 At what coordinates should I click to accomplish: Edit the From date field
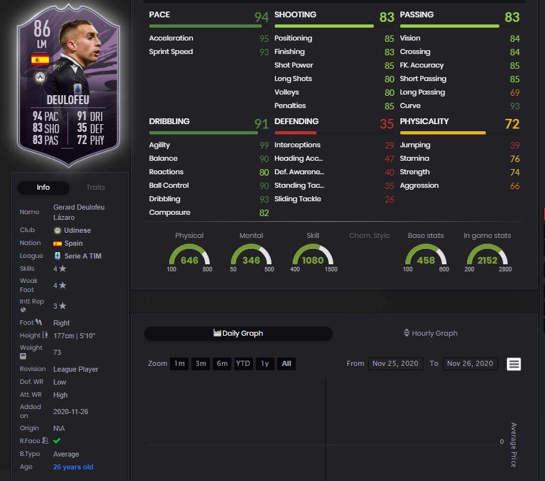[396, 363]
